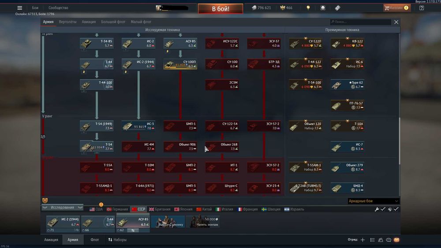The width and height of the screenshot is (441, 248).
Task: Select premium КВ-122 vehicle
Action: [x=348, y=43]
